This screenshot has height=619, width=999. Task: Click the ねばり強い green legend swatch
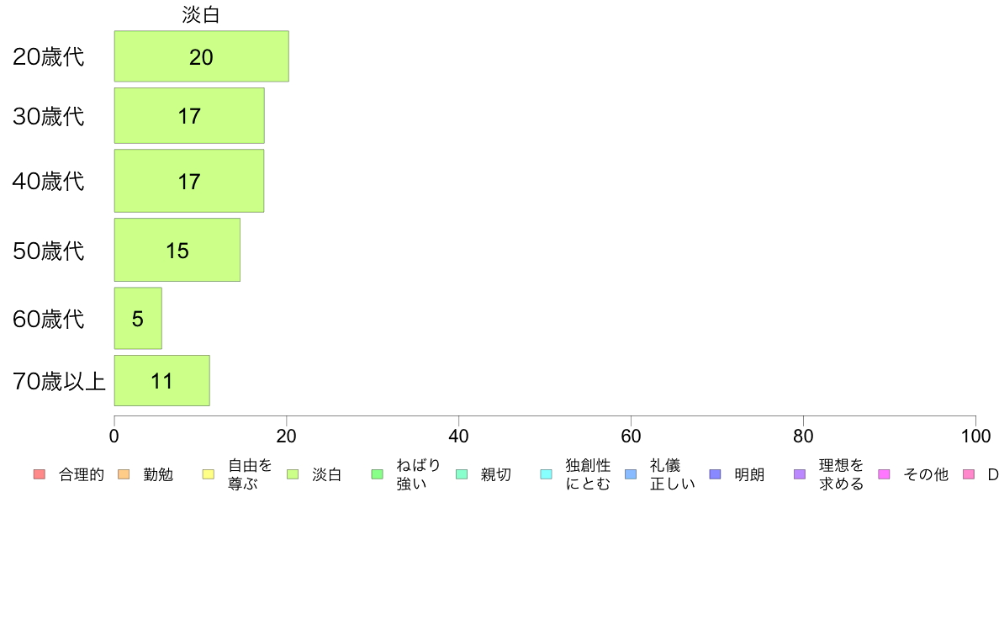tap(378, 474)
